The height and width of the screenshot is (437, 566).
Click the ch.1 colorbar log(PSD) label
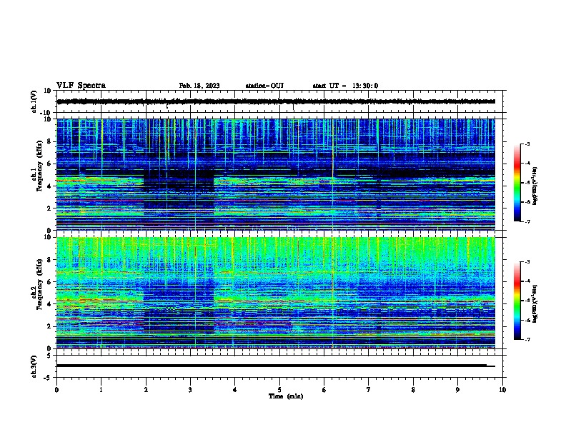[535, 186]
